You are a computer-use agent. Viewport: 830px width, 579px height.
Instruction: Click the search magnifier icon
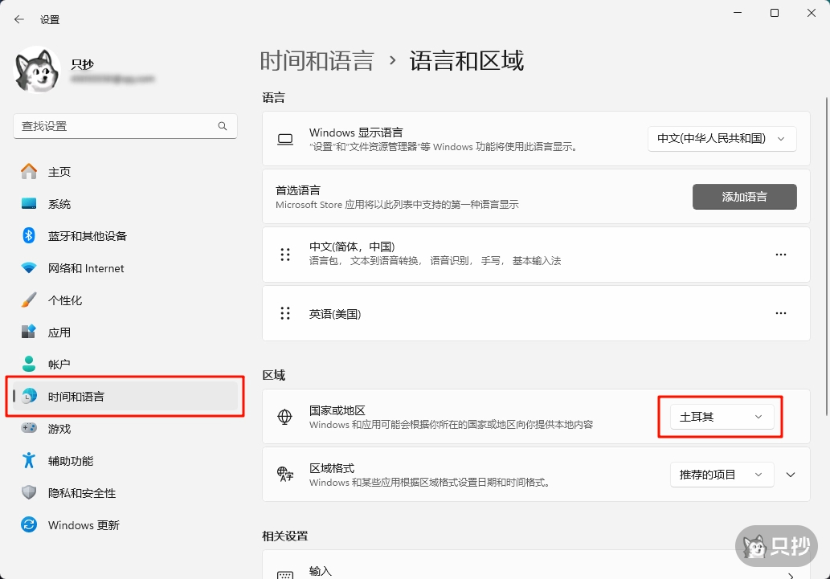[x=223, y=126]
